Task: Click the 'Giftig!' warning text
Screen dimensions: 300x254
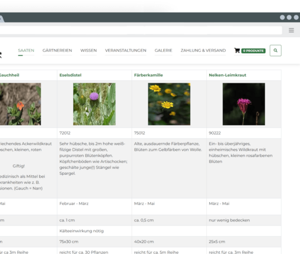Action: (18, 166)
